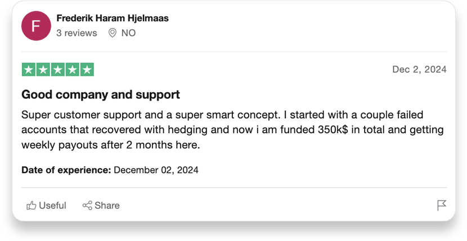Click the NO country label
This screenshot has width=467, height=241.
(128, 33)
